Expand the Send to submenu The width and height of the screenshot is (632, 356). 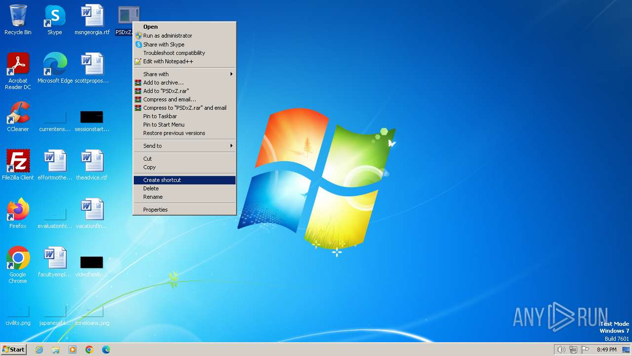185,146
